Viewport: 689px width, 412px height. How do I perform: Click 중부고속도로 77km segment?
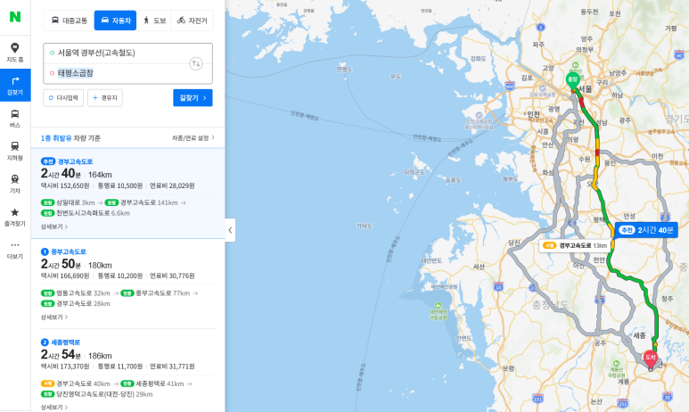(x=156, y=293)
